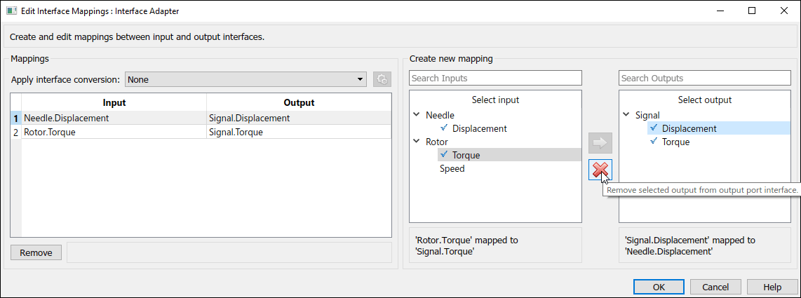Click the Cancel button
Viewport: 801px width, 298px height.
(715, 287)
